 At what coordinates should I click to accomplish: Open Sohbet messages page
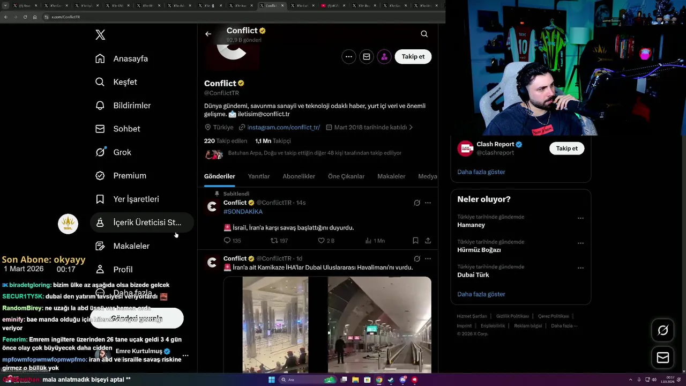tap(118, 129)
